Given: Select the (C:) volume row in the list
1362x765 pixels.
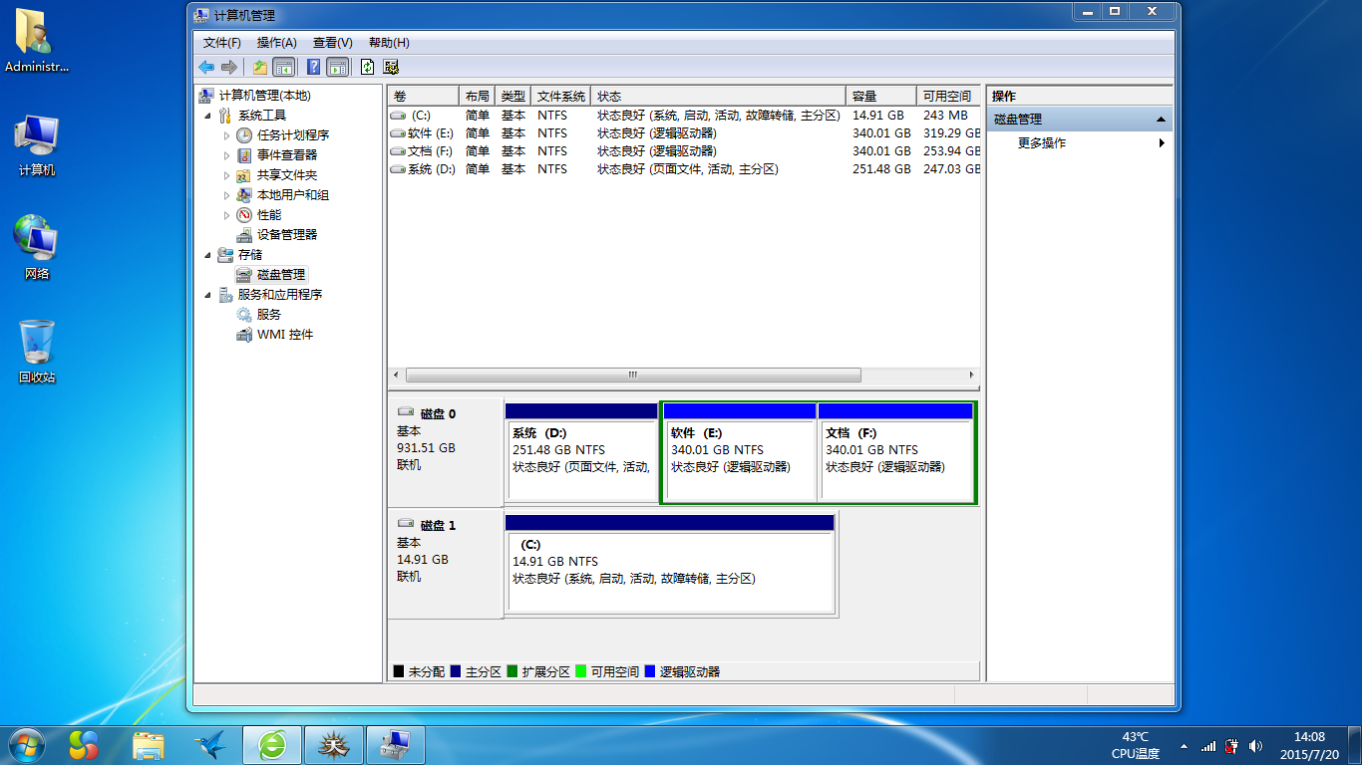Looking at the screenshot, I should pyautogui.click(x=684, y=116).
